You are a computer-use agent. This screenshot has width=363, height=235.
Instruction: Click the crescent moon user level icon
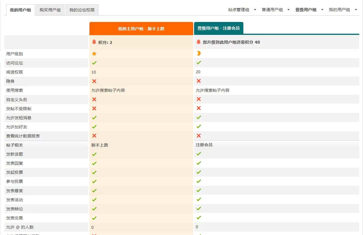click(x=199, y=53)
